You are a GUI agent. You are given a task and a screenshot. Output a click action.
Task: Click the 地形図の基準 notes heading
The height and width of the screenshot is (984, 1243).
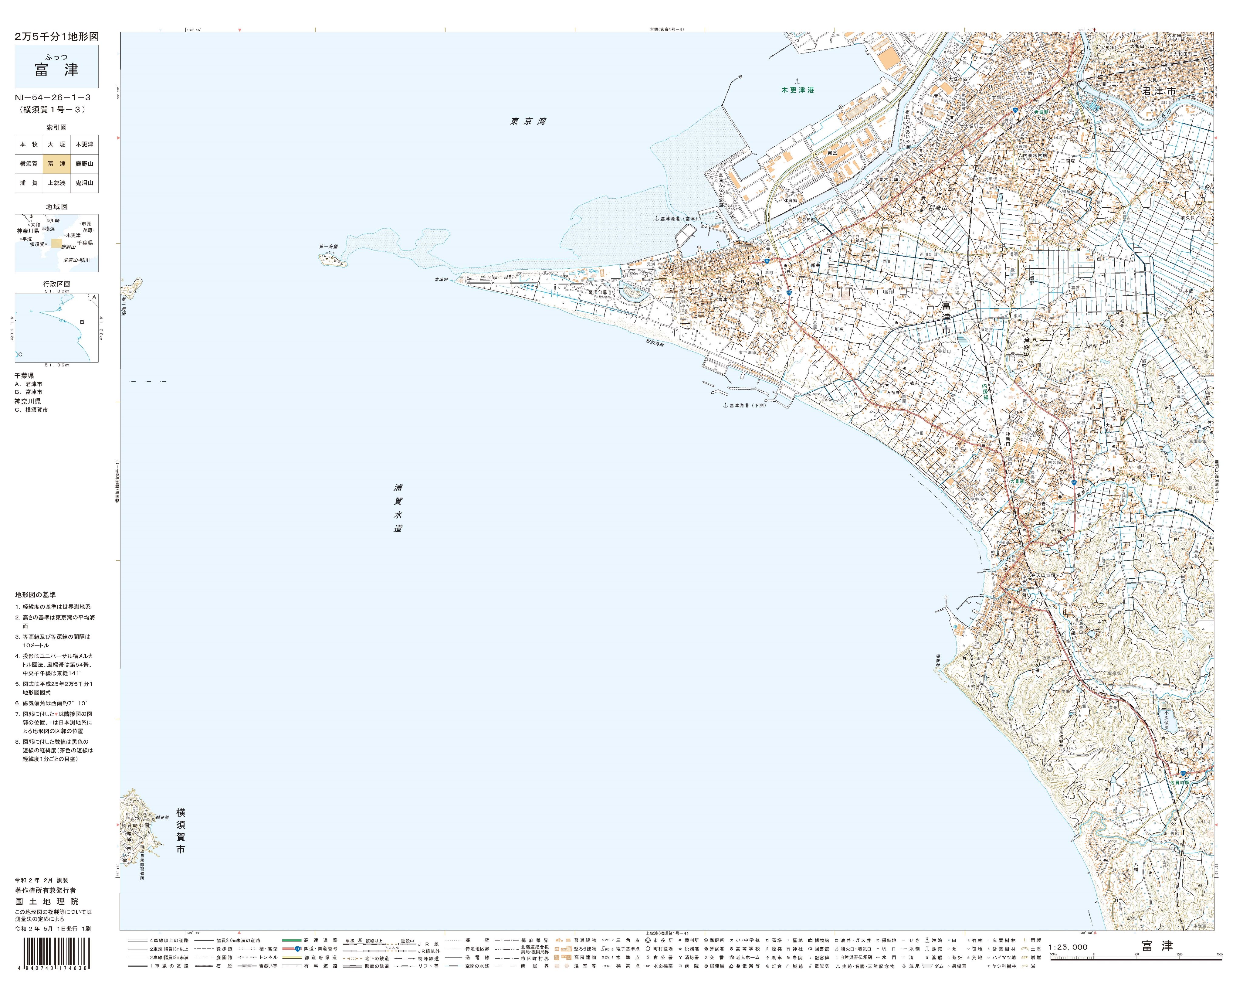[36, 594]
